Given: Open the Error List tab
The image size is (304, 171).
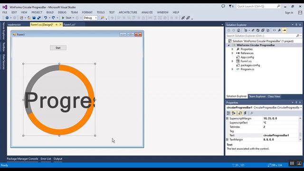Looking at the screenshot, I should coord(46,159).
